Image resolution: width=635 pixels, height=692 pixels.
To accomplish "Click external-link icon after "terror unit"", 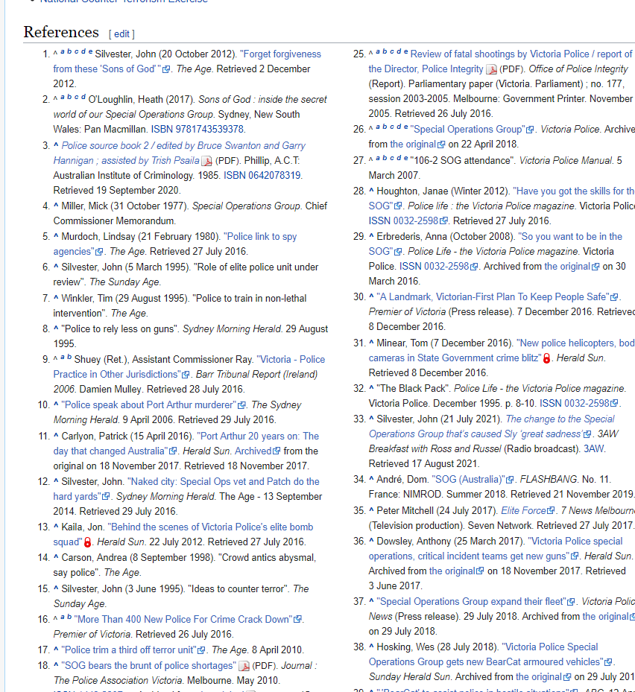I will click(201, 650).
